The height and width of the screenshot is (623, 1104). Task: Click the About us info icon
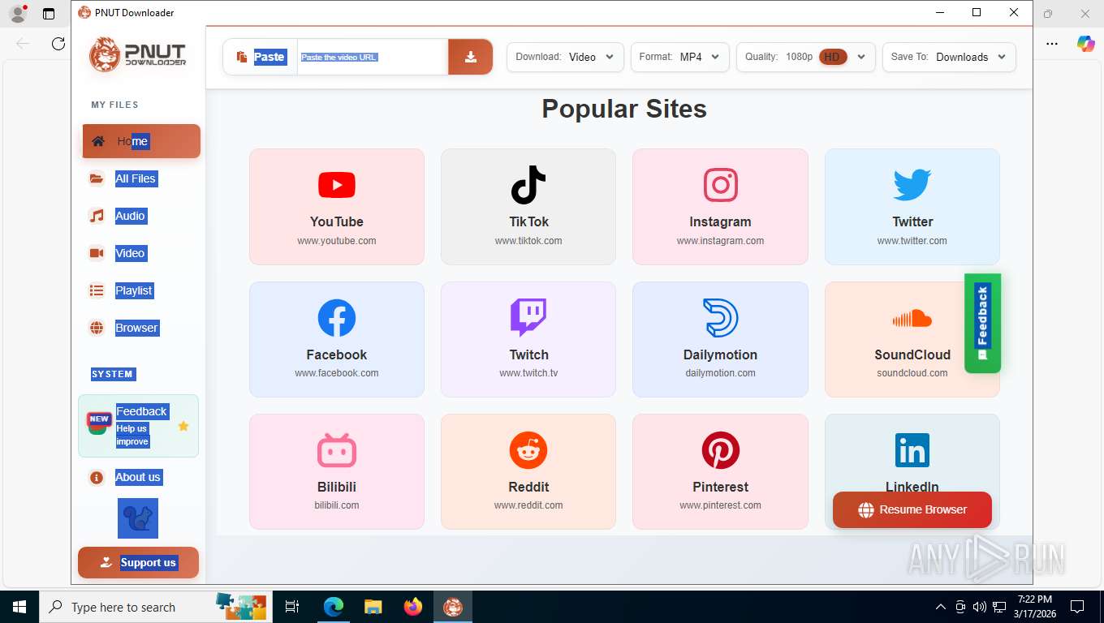[x=97, y=477]
